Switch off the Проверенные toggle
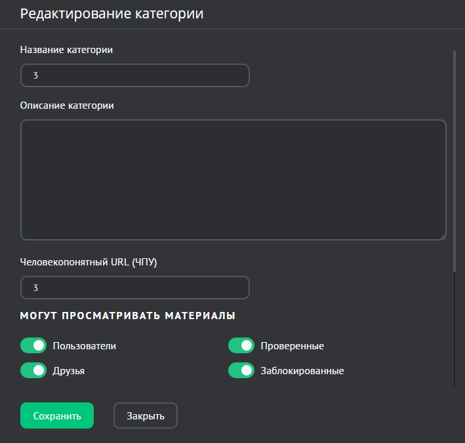Image resolution: width=465 pixels, height=443 pixels. (x=241, y=346)
